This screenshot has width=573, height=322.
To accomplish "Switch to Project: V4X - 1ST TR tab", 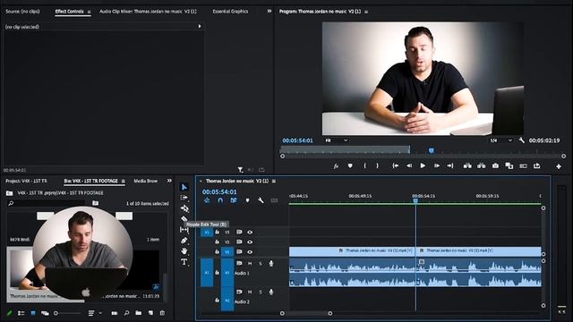I will tap(26, 181).
